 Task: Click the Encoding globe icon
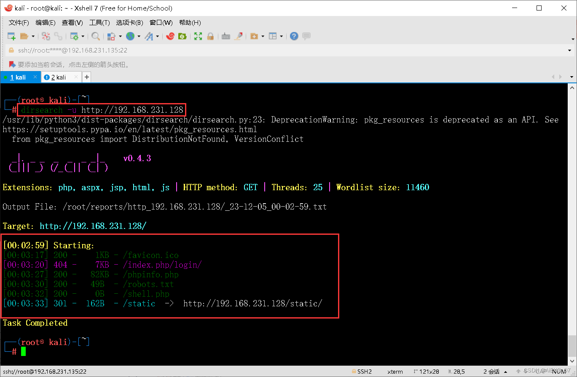pos(130,36)
